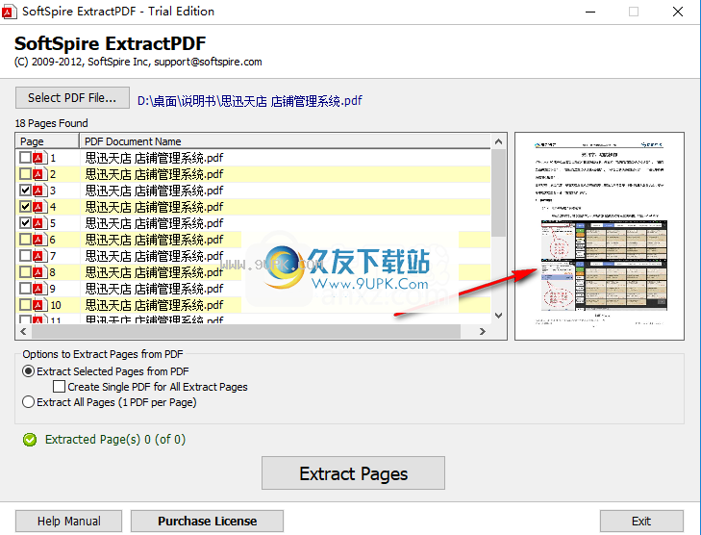
Task: Click the PDF icon of page 1
Action: [39, 158]
